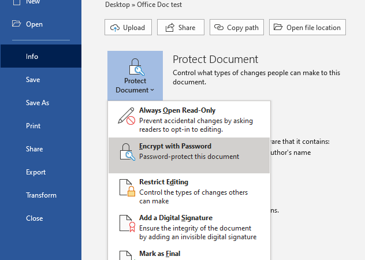Choose Save in the sidebar
The width and height of the screenshot is (365, 260).
[x=41, y=80]
